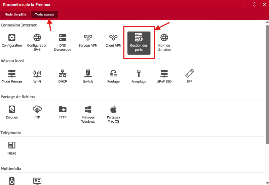This screenshot has height=185, width=269.
Task: Open Wi-Fi settings
Action: (37, 76)
